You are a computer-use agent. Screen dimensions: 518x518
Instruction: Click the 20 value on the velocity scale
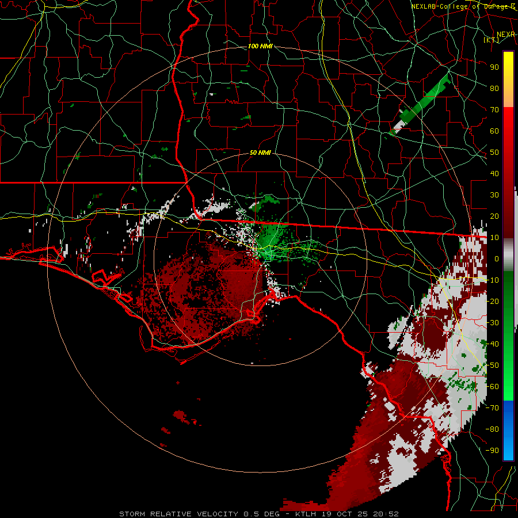point(494,216)
